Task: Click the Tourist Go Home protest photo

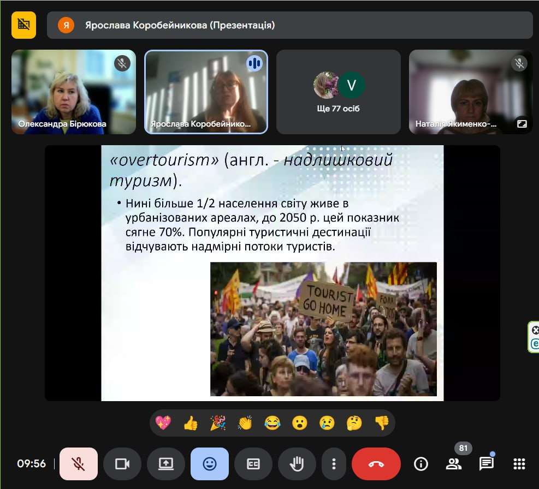Action: [x=323, y=329]
